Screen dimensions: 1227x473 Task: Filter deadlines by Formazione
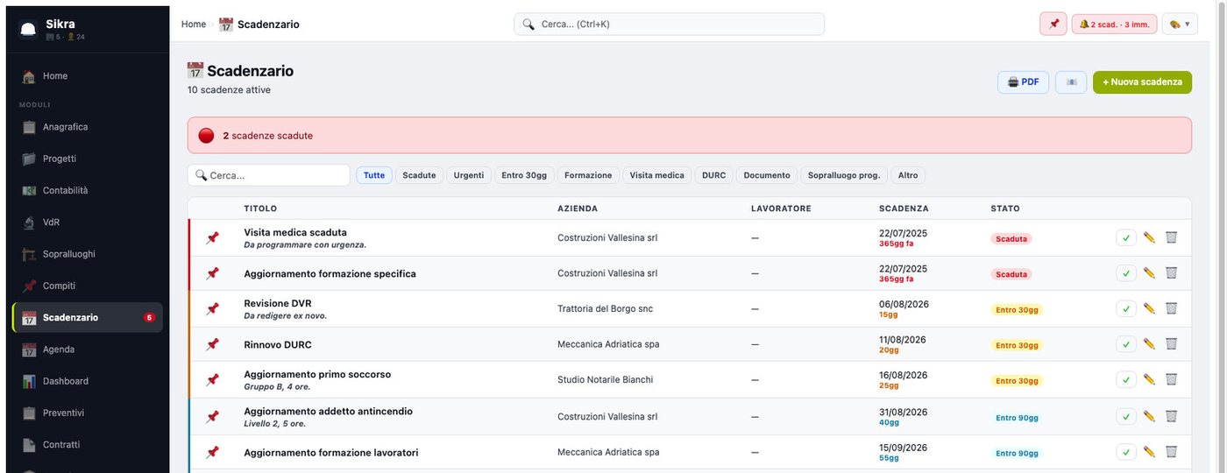[588, 175]
